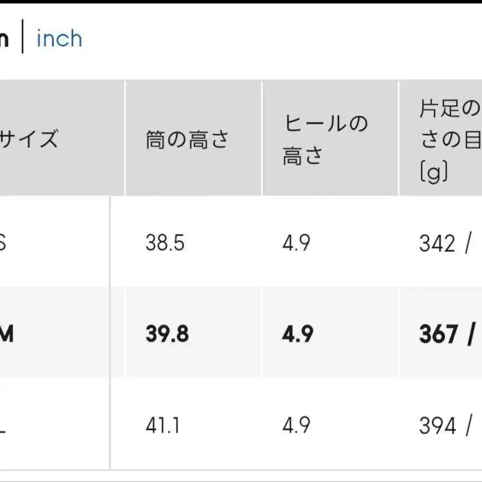Click bold heel height 4.9 in M row

pyautogui.click(x=297, y=334)
